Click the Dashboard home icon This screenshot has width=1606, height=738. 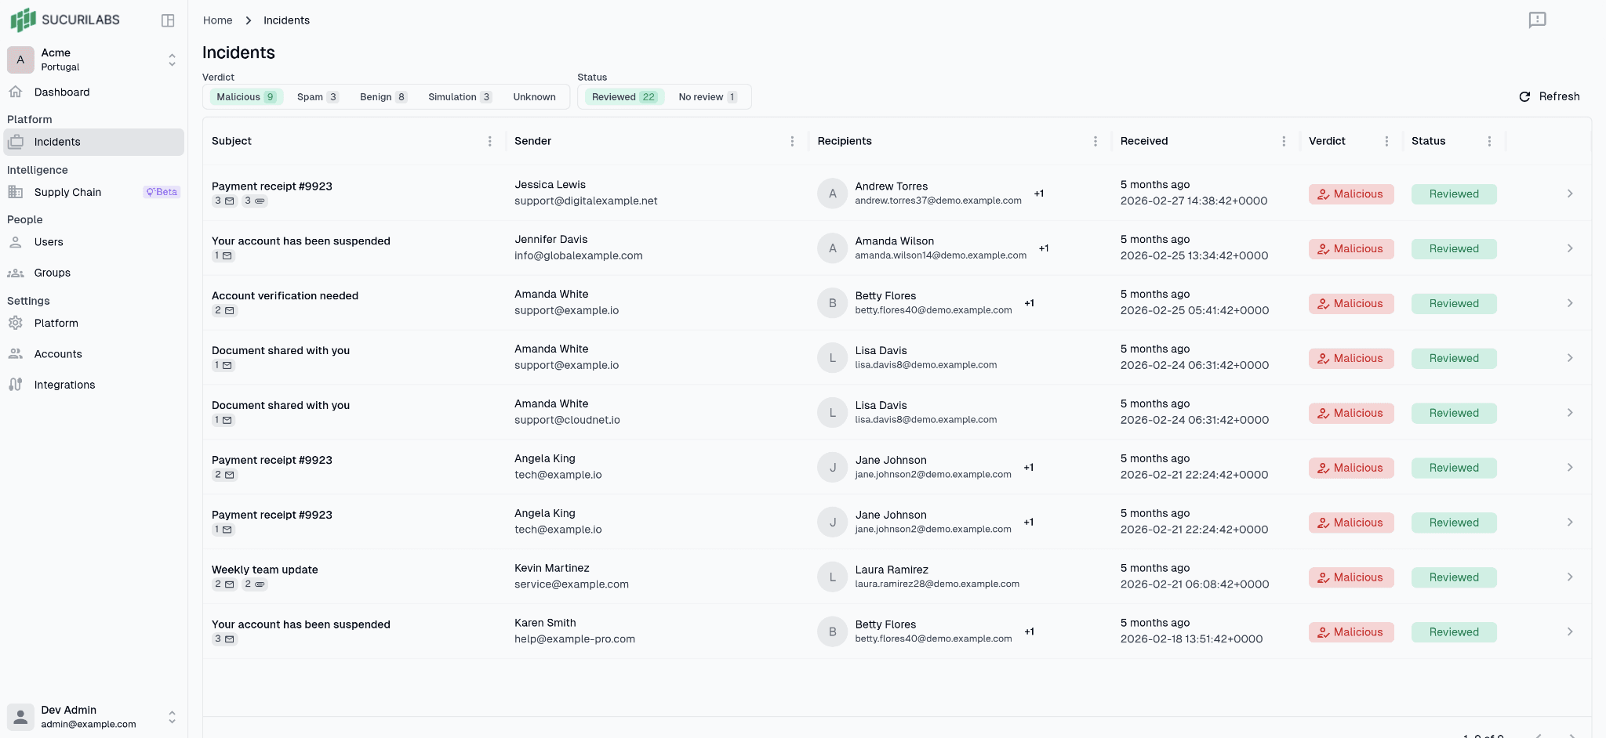click(16, 92)
